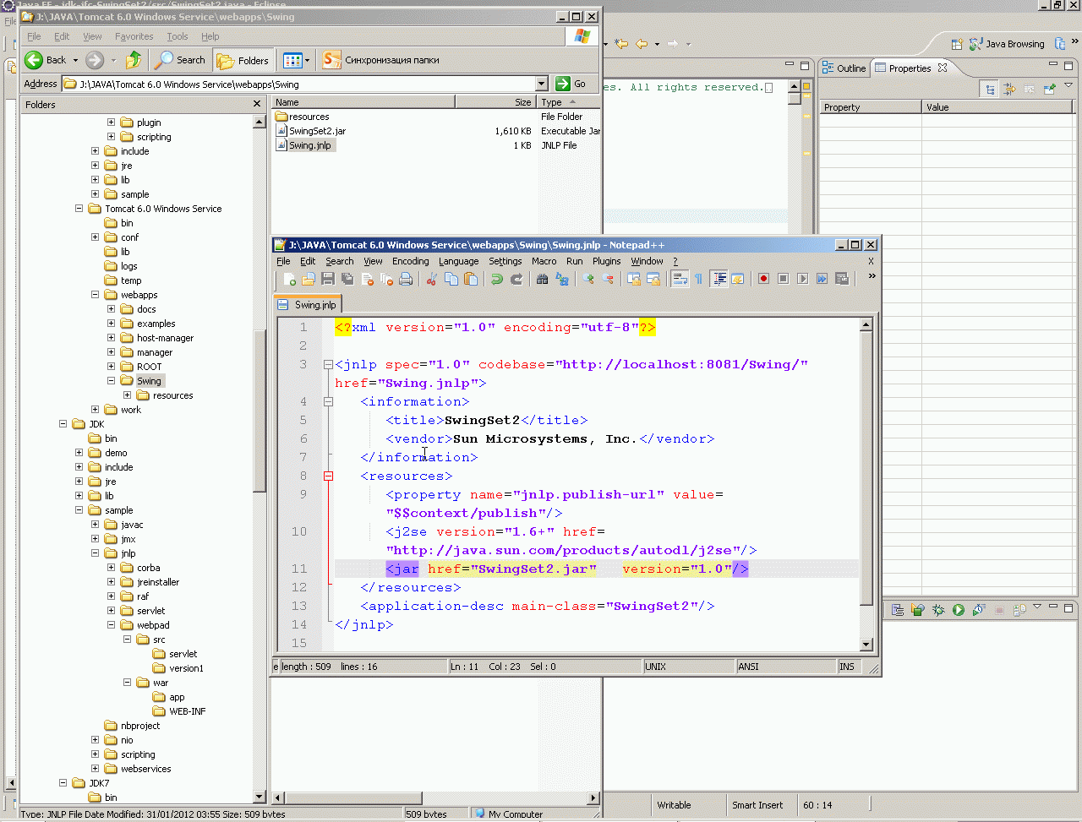Open Find with the binoculars icon
This screenshot has width=1082, height=822.
(x=542, y=279)
